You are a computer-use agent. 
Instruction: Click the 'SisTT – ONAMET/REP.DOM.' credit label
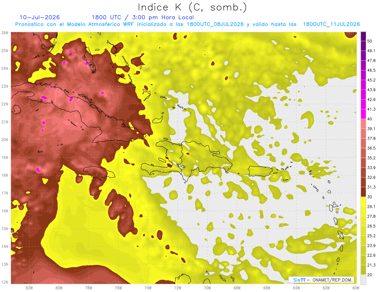click(x=322, y=280)
